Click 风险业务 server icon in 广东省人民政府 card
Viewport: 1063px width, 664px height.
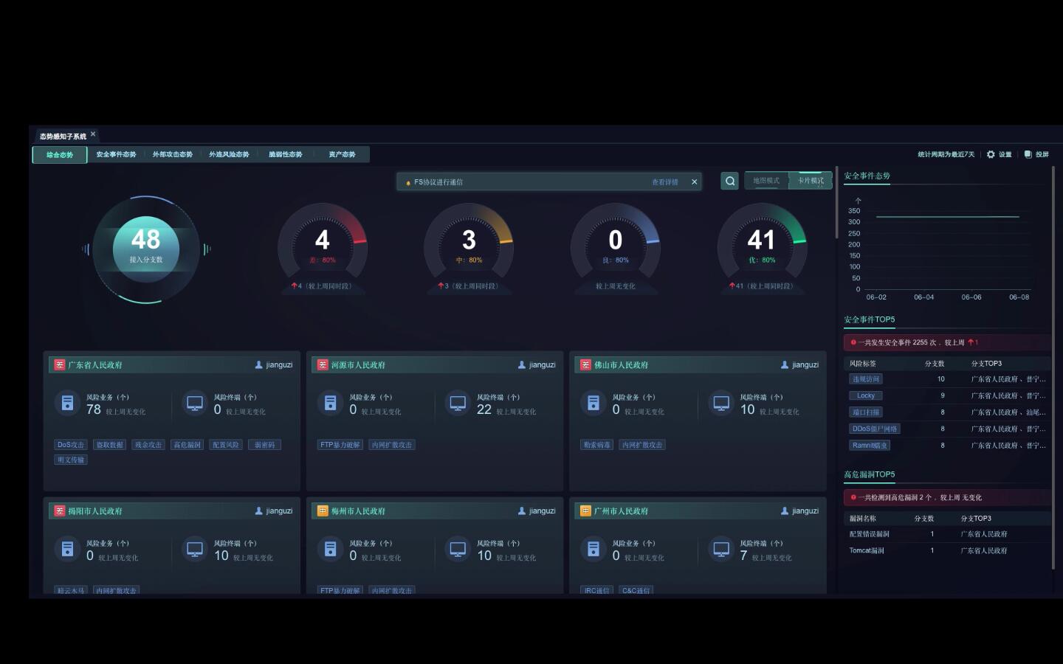(x=67, y=403)
